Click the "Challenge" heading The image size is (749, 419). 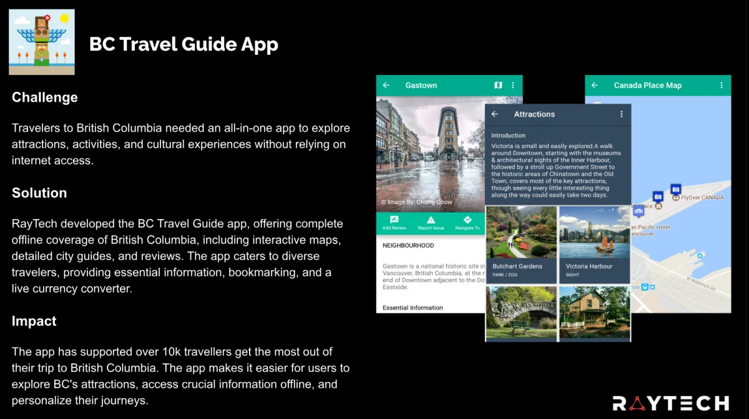click(45, 97)
